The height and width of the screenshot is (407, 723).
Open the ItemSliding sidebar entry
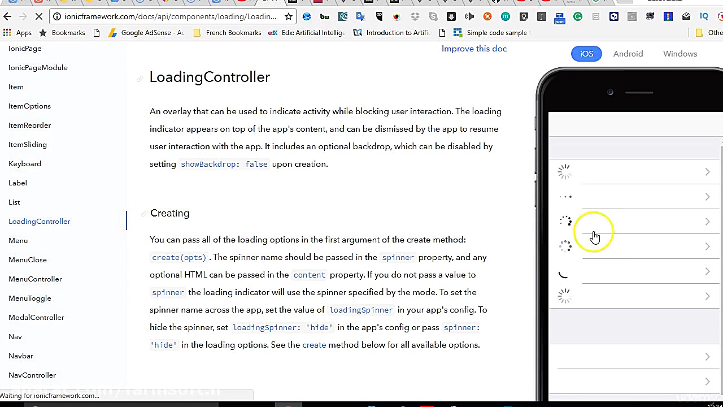click(x=28, y=145)
